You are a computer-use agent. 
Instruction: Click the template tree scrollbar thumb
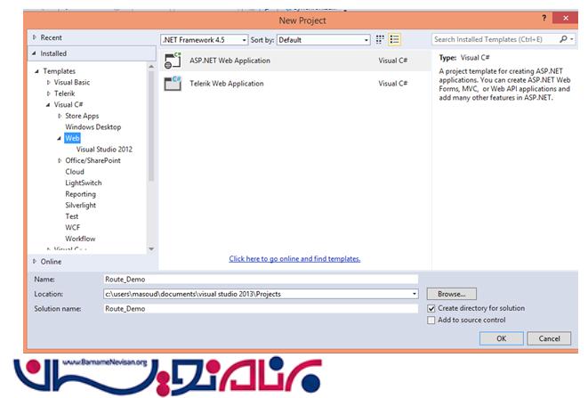[151, 126]
